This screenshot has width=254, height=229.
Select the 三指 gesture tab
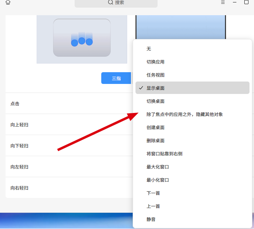(x=116, y=78)
